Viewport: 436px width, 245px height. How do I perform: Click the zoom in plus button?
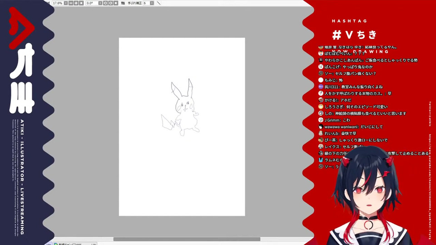pyautogui.click(x=76, y=3)
